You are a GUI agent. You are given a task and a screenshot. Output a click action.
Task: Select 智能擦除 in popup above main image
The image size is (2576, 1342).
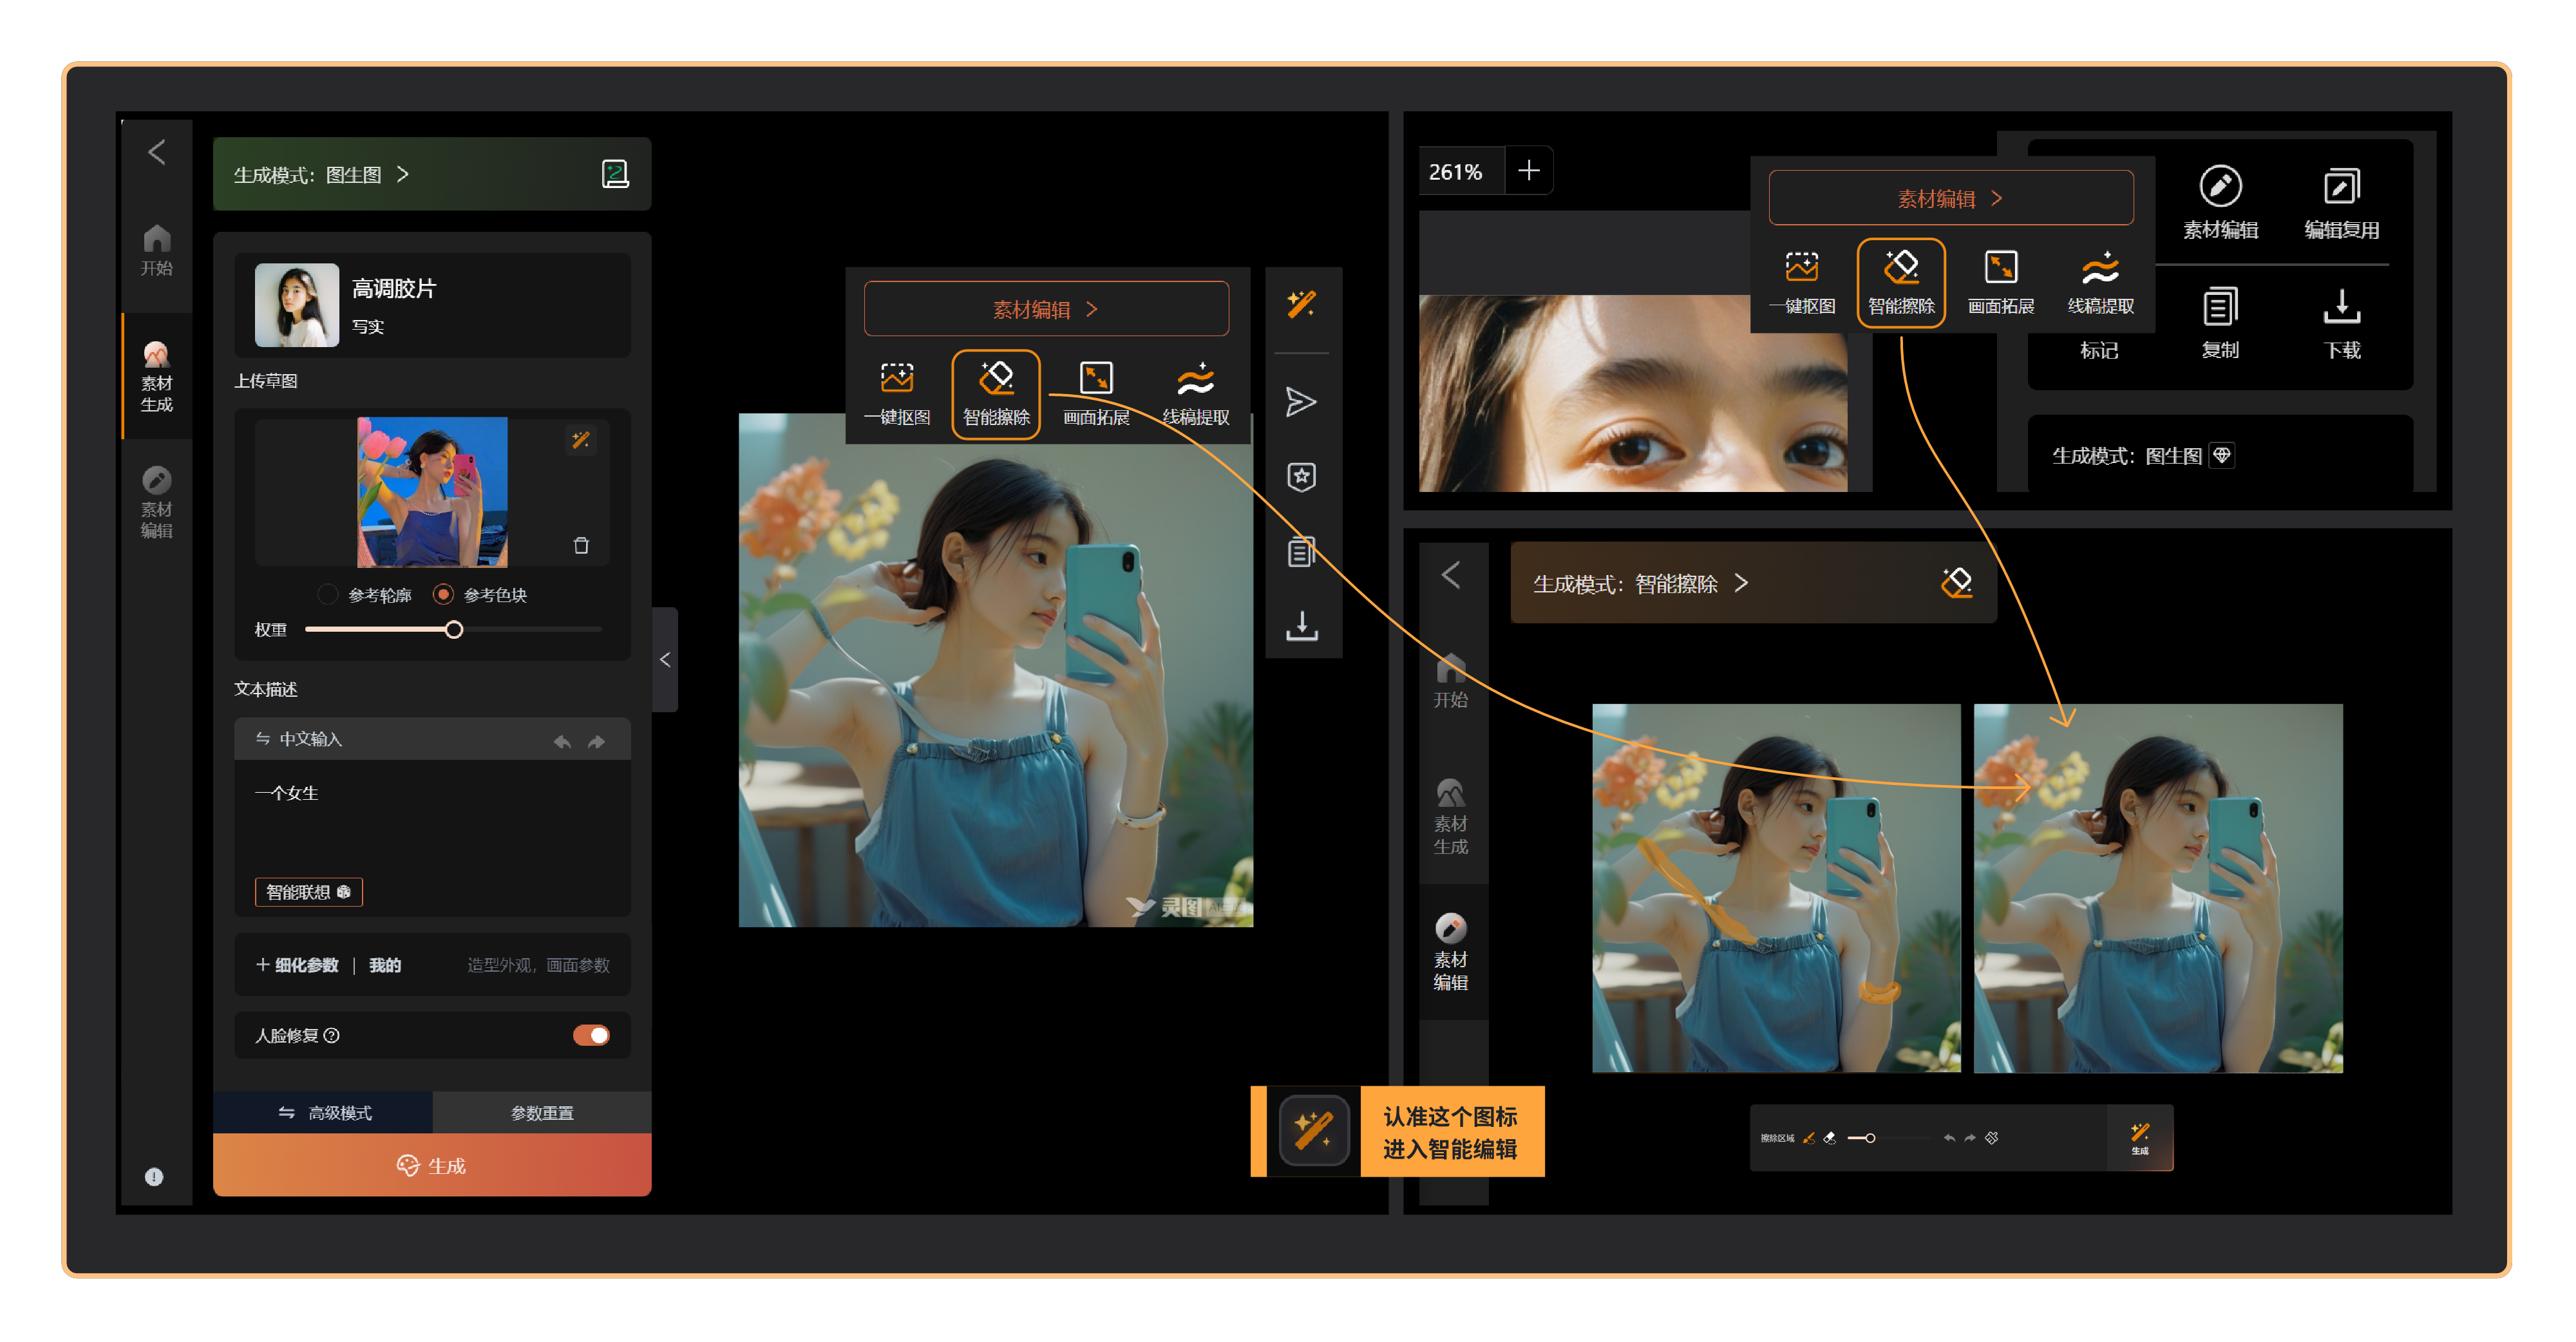[996, 394]
